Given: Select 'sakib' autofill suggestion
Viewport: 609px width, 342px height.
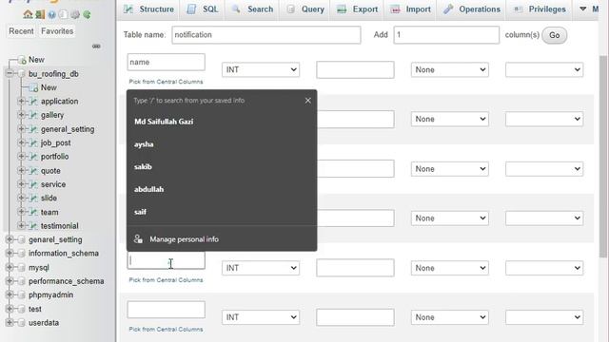Looking at the screenshot, I should pyautogui.click(x=222, y=167).
